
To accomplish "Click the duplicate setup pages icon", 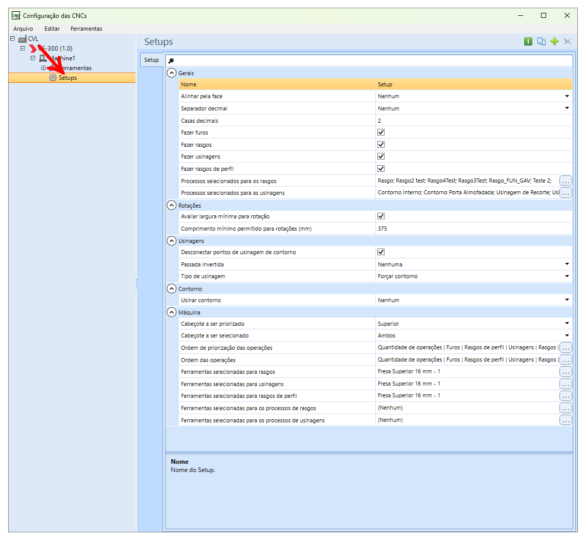I will click(x=542, y=41).
